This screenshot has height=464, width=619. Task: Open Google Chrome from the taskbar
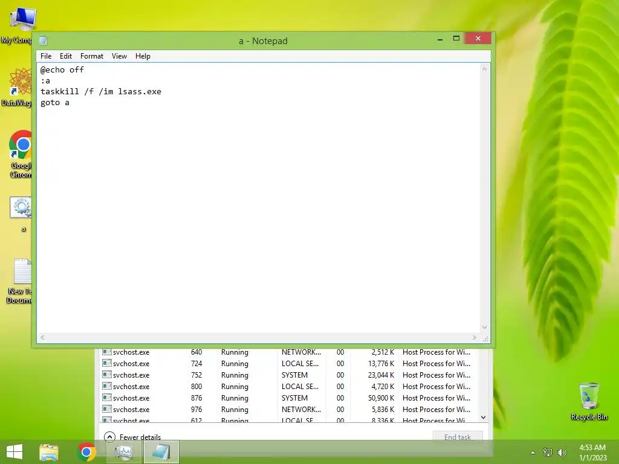[86, 452]
